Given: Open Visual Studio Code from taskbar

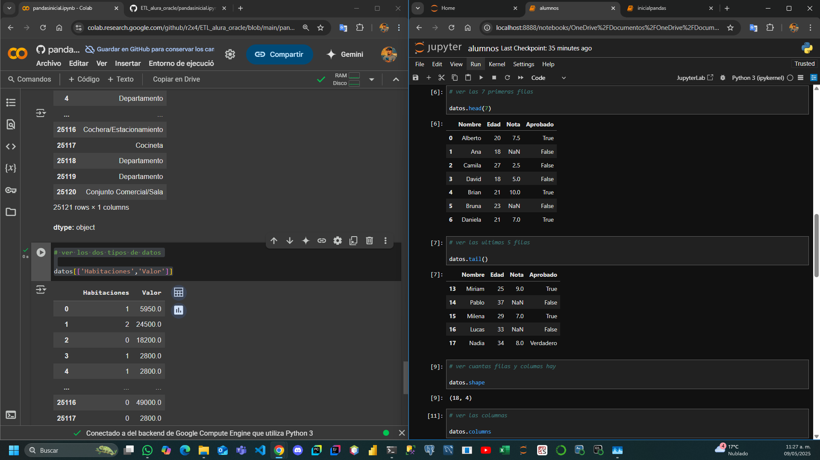Looking at the screenshot, I should pyautogui.click(x=260, y=450).
